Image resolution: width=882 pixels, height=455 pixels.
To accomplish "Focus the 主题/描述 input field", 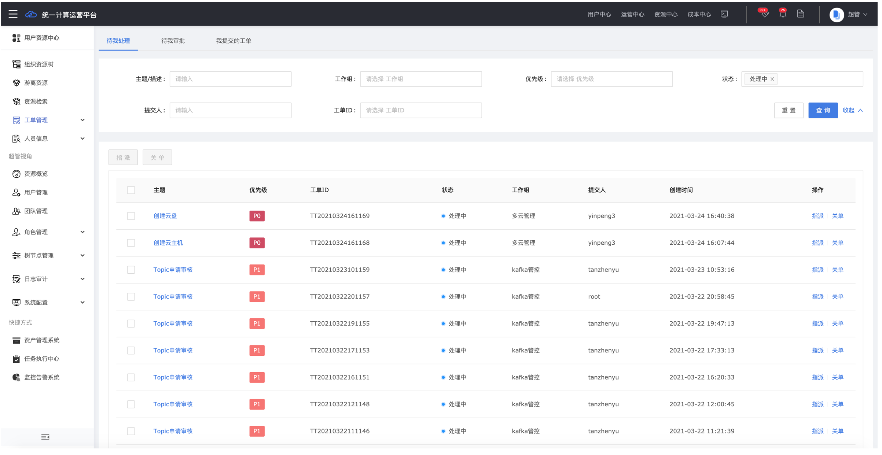I will [x=230, y=79].
